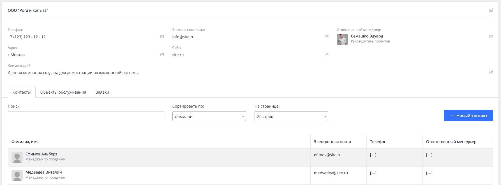This screenshot has width=501, height=185.
Task: Edit the address "г Москва"
Action: [162, 54]
